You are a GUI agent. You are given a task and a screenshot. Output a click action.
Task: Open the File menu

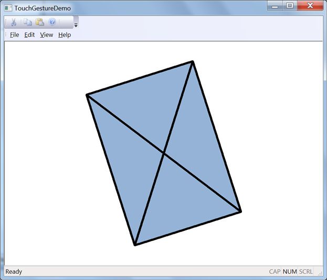(x=14, y=35)
